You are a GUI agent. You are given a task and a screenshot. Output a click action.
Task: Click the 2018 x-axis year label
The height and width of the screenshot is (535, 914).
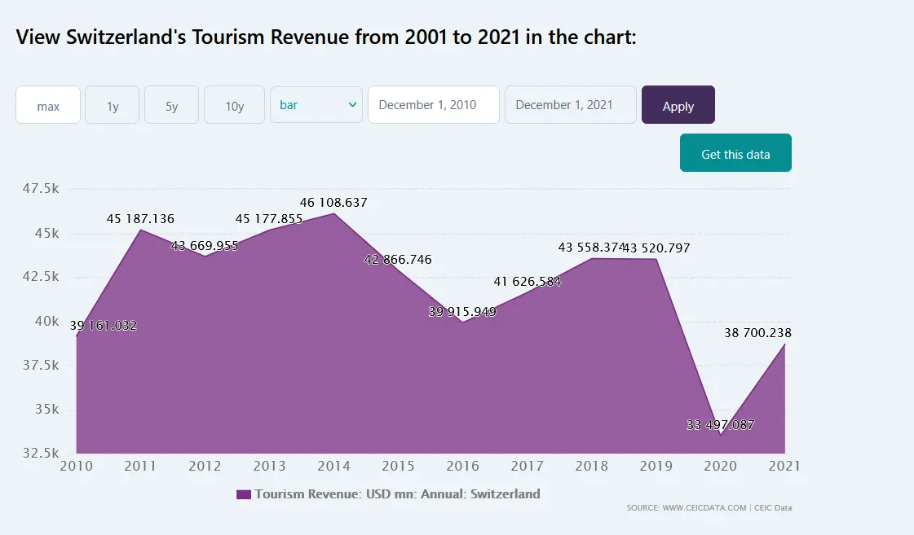pyautogui.click(x=592, y=467)
